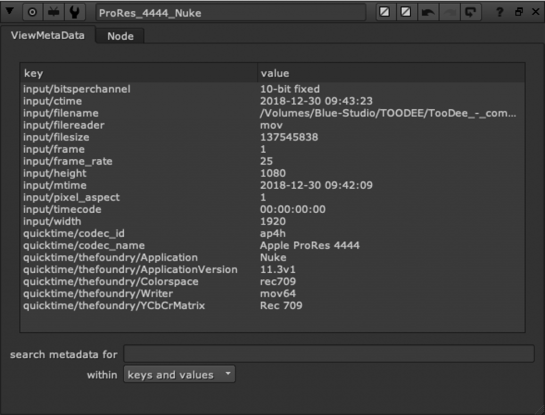Close the ProRes_4444_Nuke properties panel
The image size is (545, 415).
pyautogui.click(x=535, y=12)
